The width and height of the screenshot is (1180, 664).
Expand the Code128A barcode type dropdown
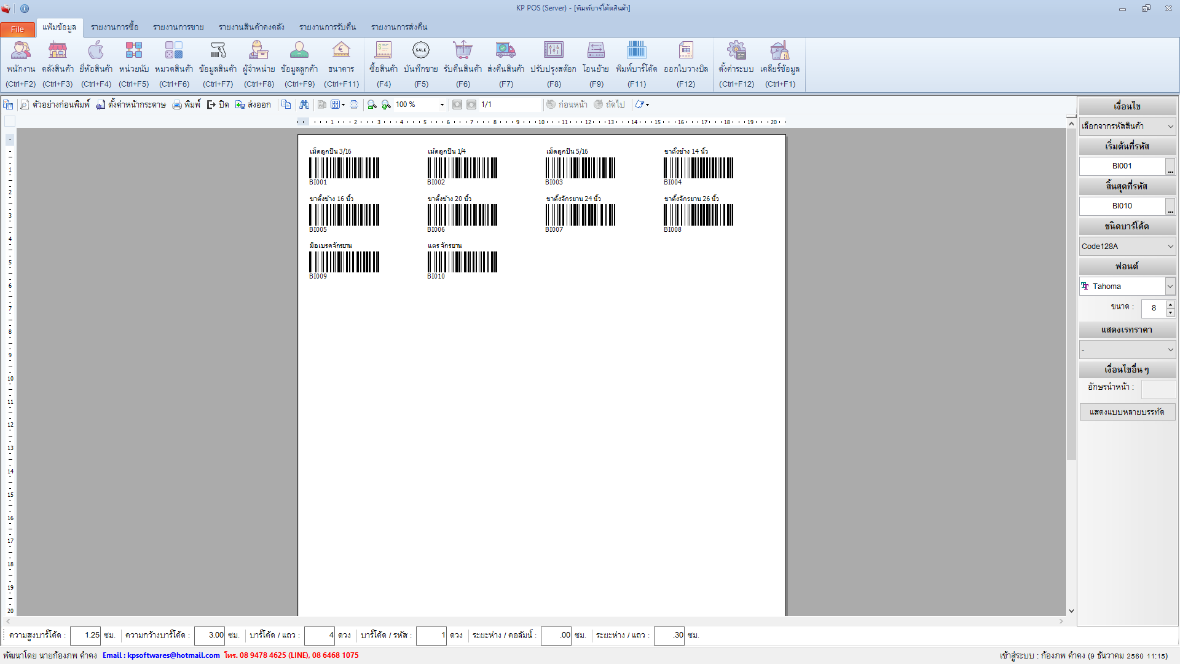(1170, 247)
